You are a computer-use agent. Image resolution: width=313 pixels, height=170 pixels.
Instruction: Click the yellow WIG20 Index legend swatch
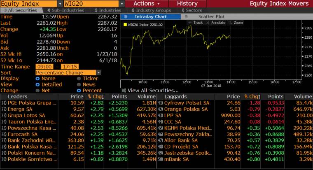click(125, 25)
